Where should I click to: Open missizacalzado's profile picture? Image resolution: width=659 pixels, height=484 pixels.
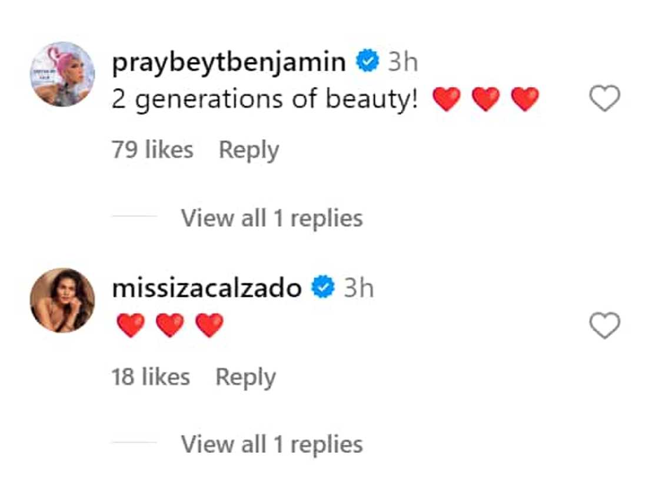pos(62,300)
